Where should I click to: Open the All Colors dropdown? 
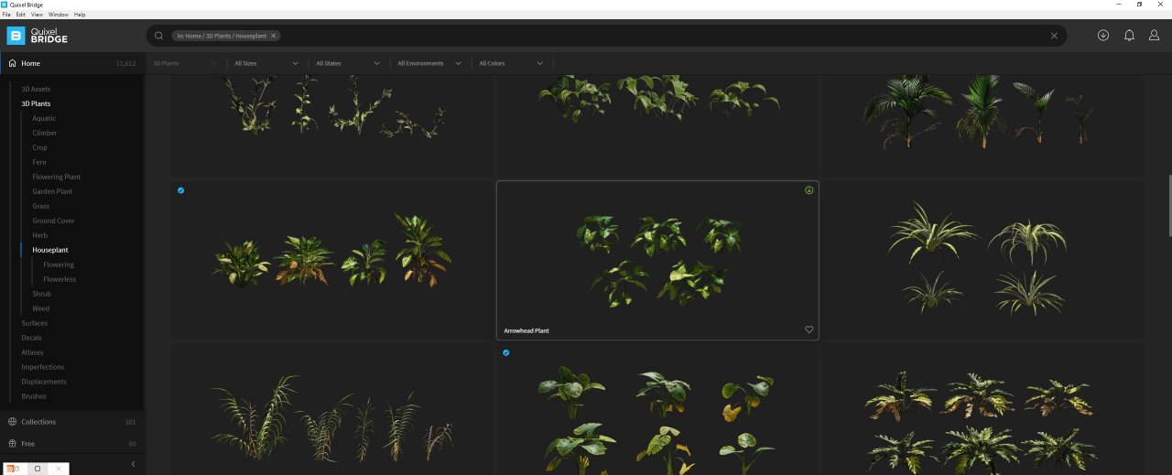tap(511, 63)
